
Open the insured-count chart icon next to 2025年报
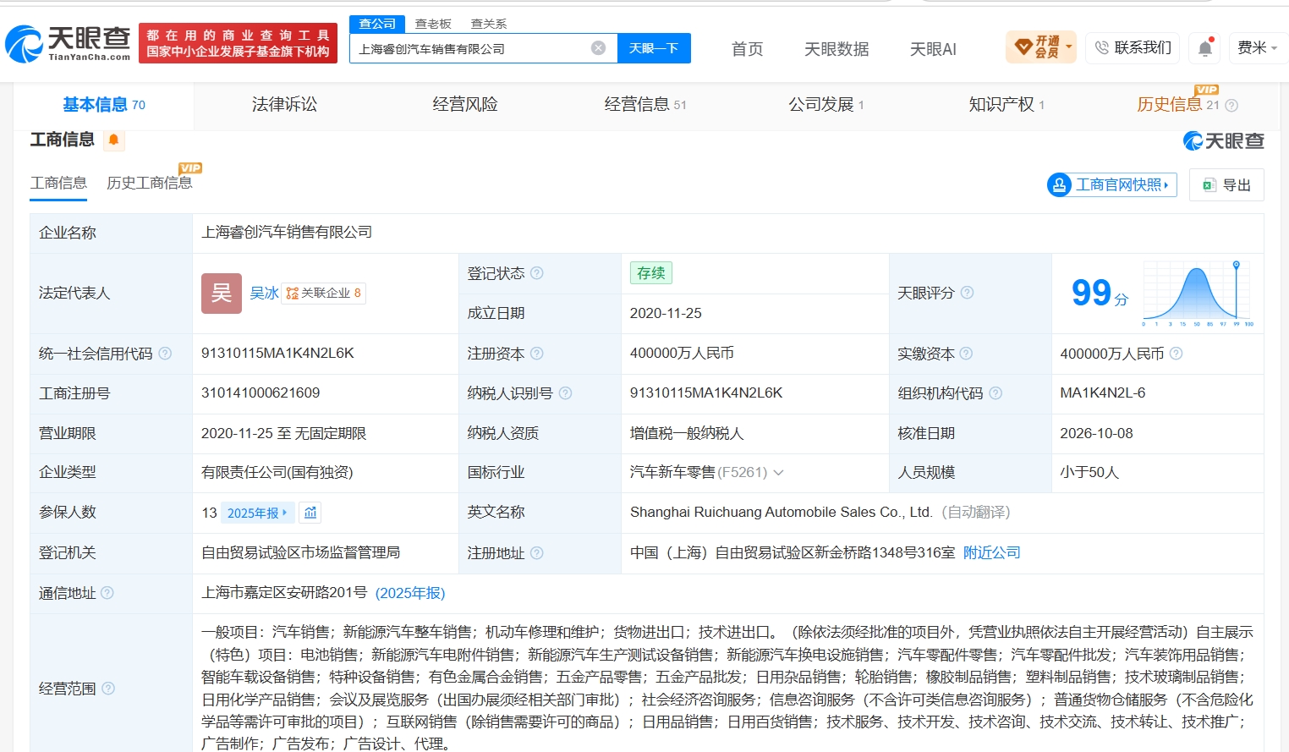tap(310, 513)
